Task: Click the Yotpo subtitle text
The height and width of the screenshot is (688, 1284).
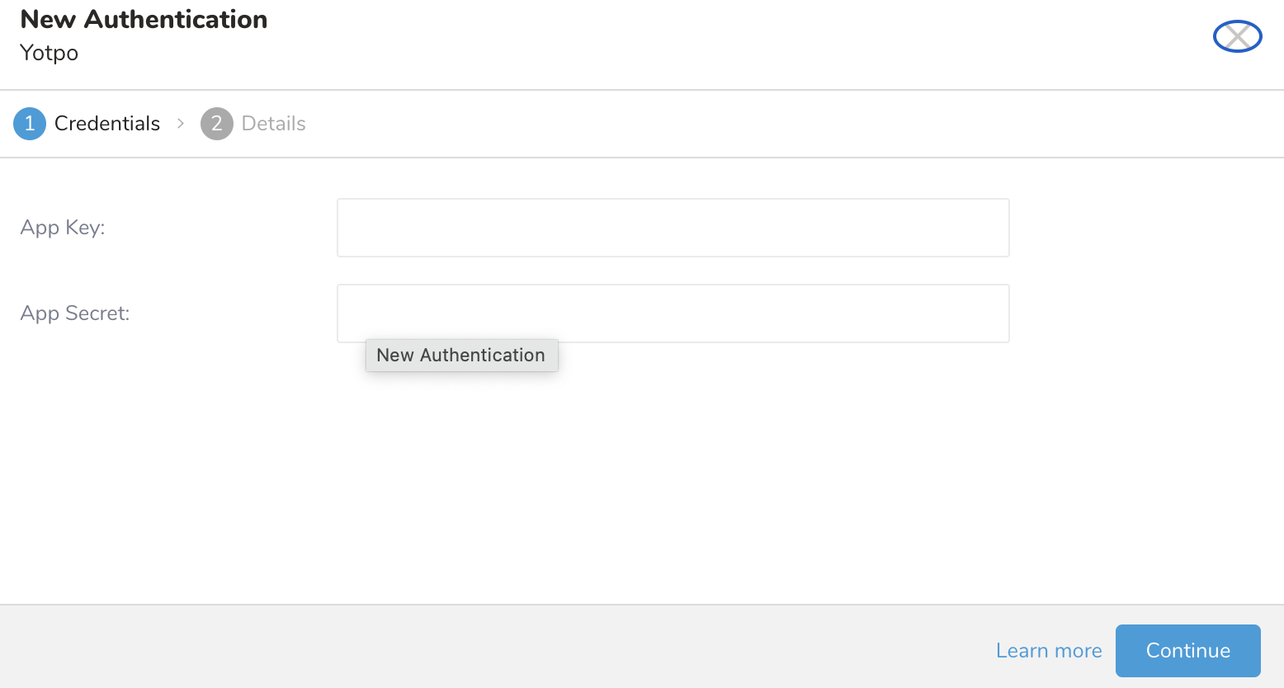Action: 49,53
